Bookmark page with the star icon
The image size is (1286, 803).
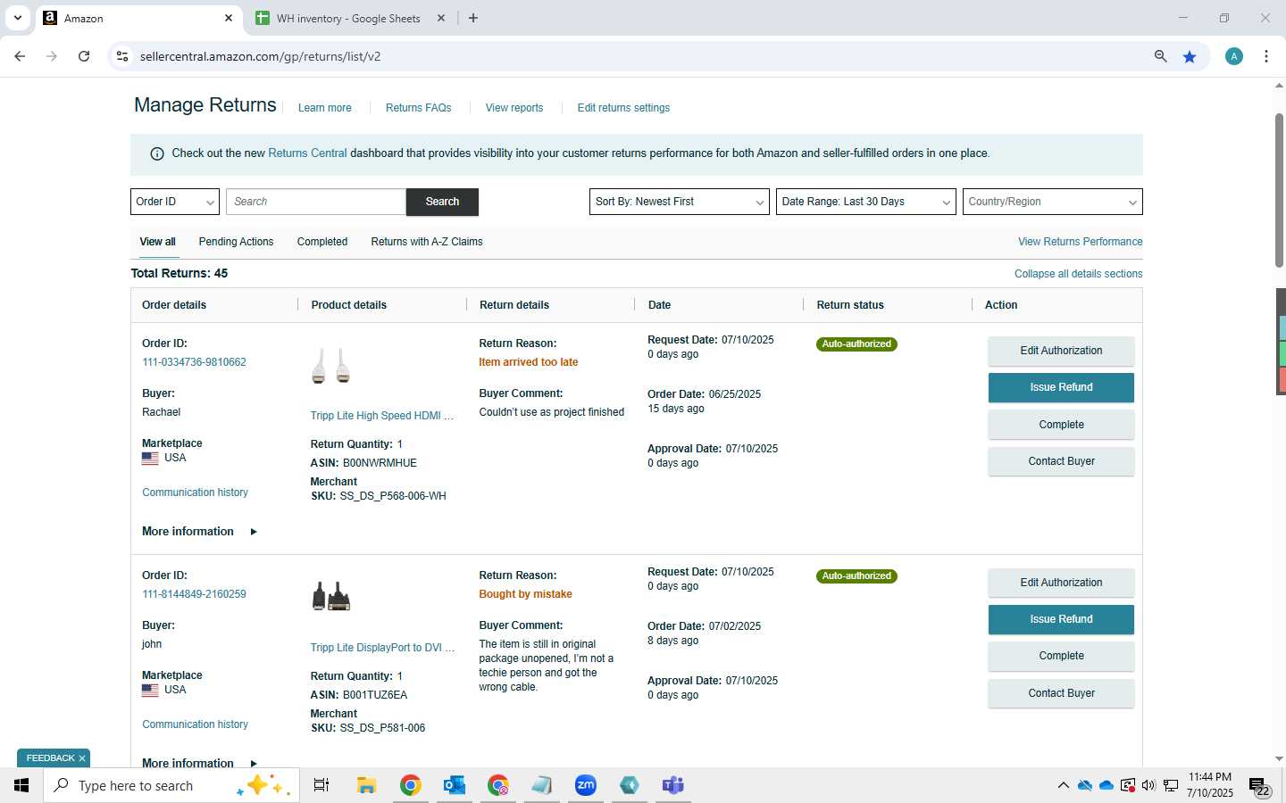(x=1190, y=56)
